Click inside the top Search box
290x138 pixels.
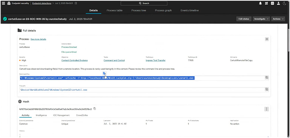tap(144, 3)
